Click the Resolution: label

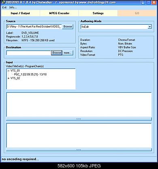[86, 51]
